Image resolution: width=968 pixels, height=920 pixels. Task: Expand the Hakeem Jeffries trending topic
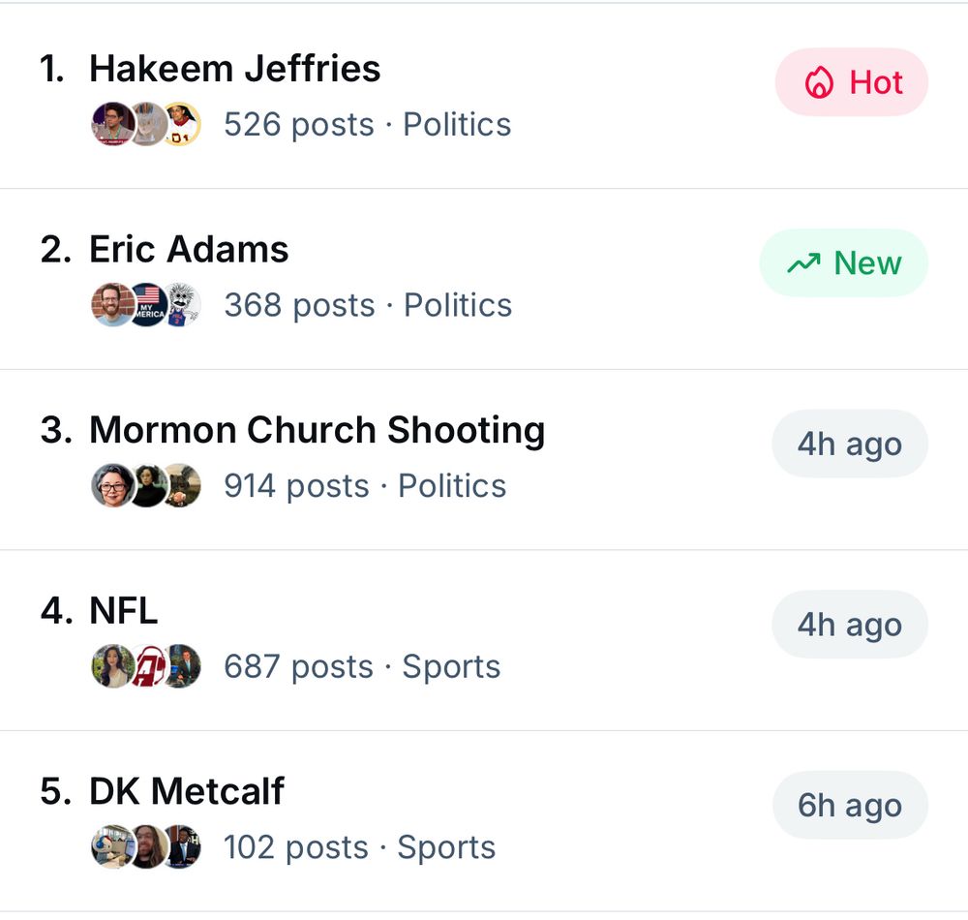[x=235, y=69]
